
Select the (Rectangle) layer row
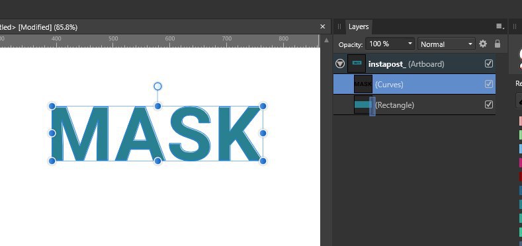pyautogui.click(x=414, y=105)
